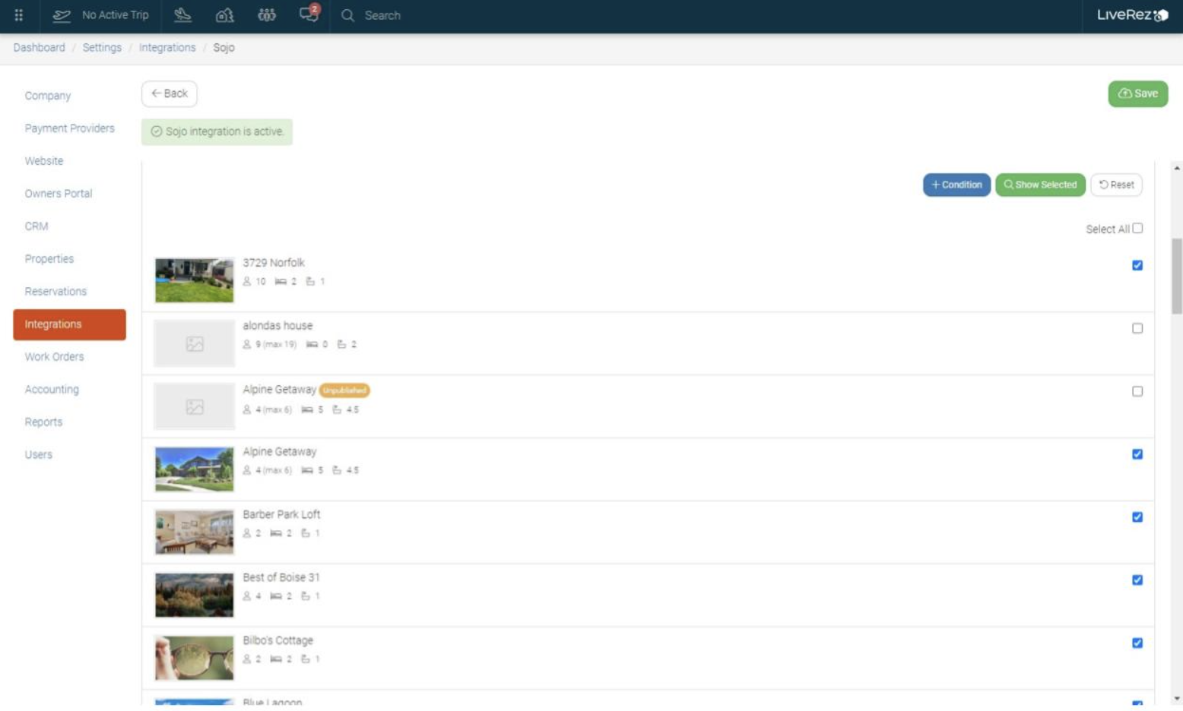Toggle the Select All checkbox

coord(1137,228)
